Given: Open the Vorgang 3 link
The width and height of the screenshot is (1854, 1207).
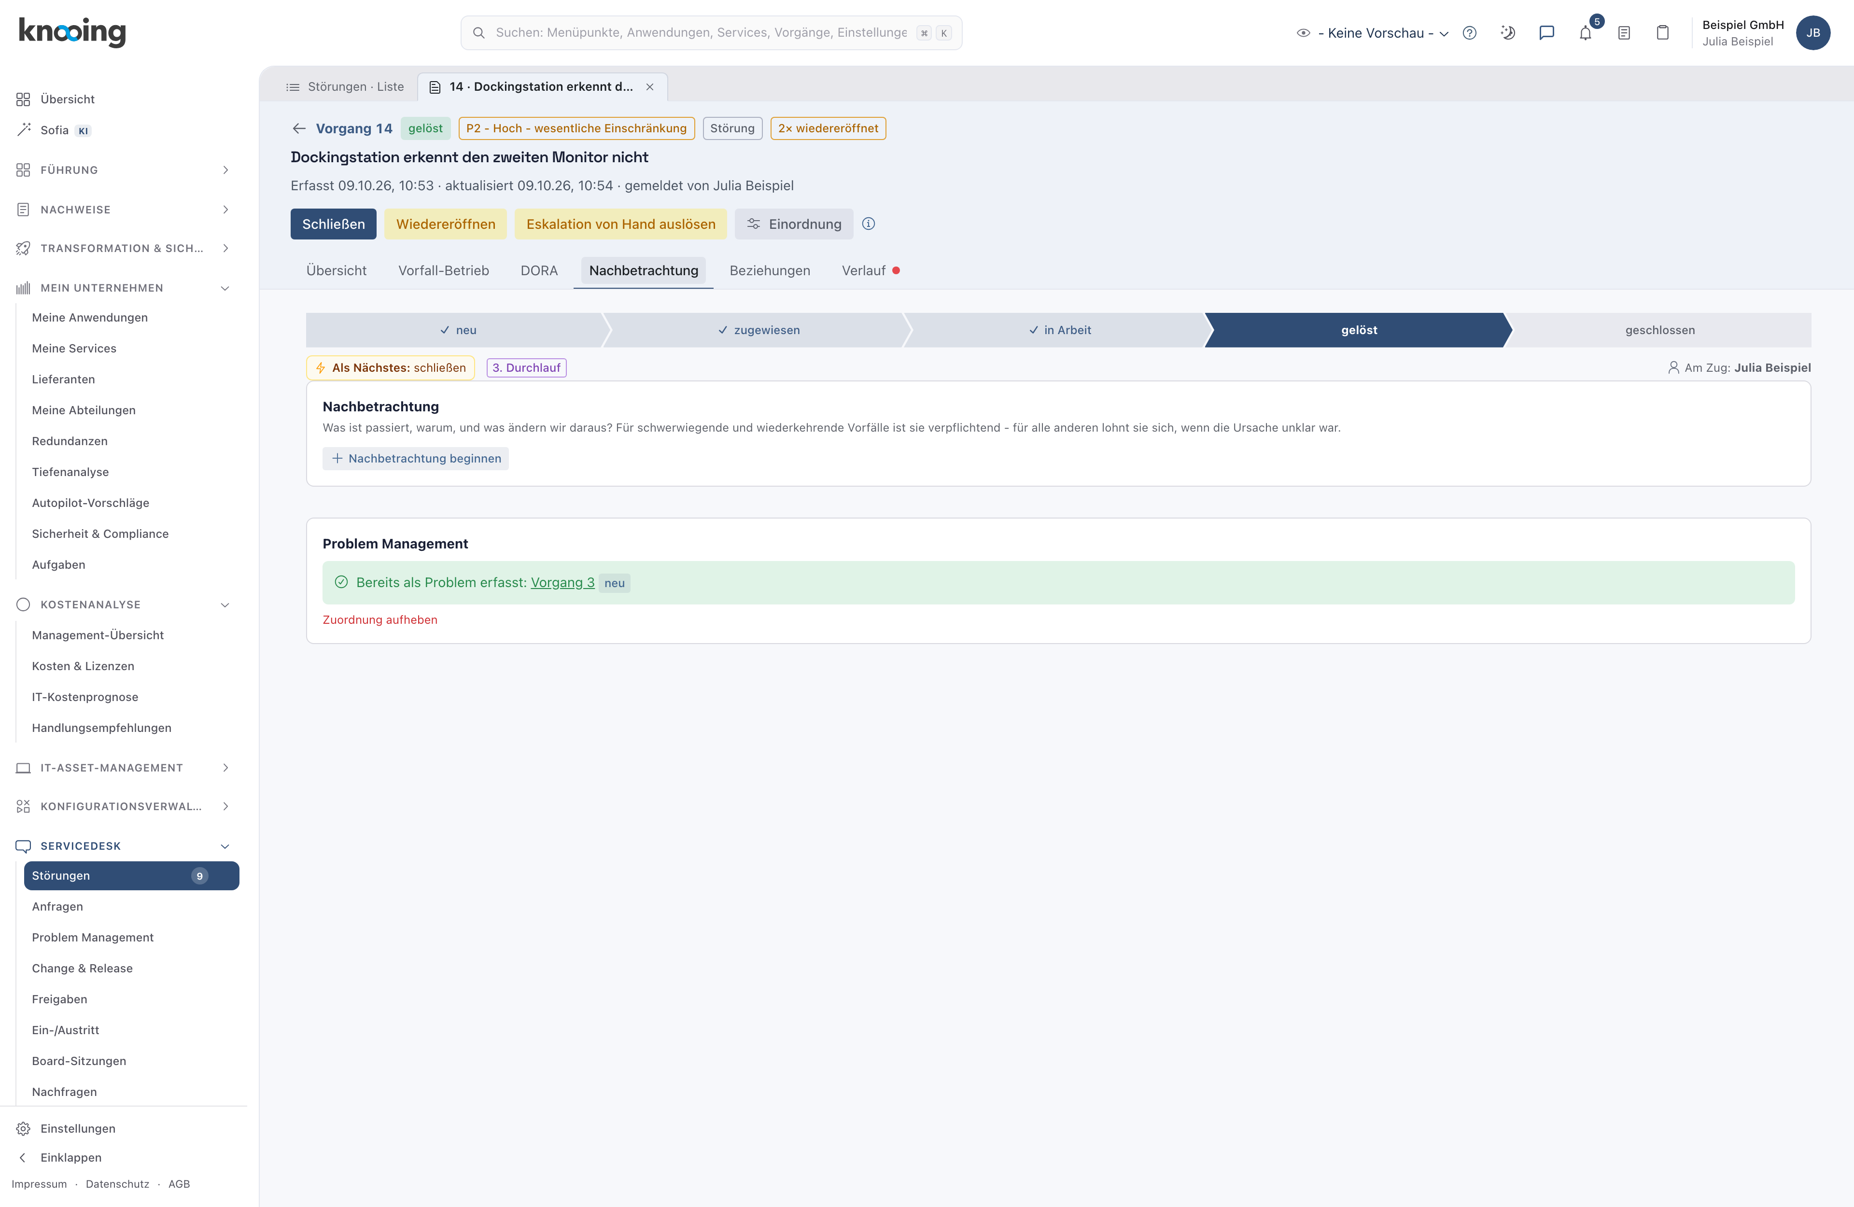Looking at the screenshot, I should coord(562,582).
